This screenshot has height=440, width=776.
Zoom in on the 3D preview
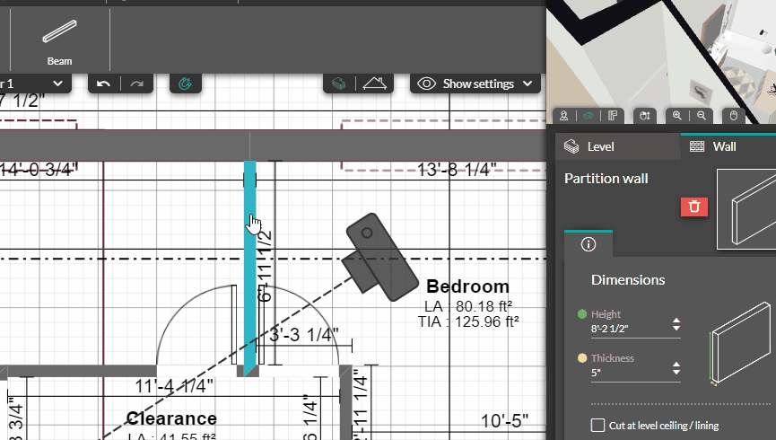676,116
